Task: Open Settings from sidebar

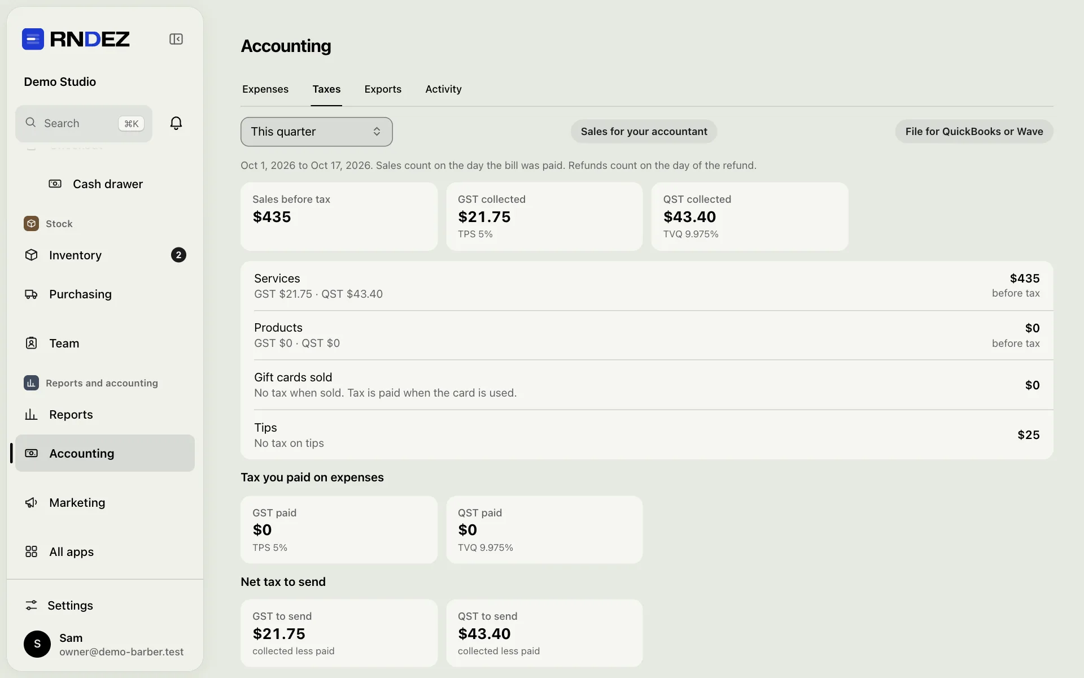Action: click(105, 605)
